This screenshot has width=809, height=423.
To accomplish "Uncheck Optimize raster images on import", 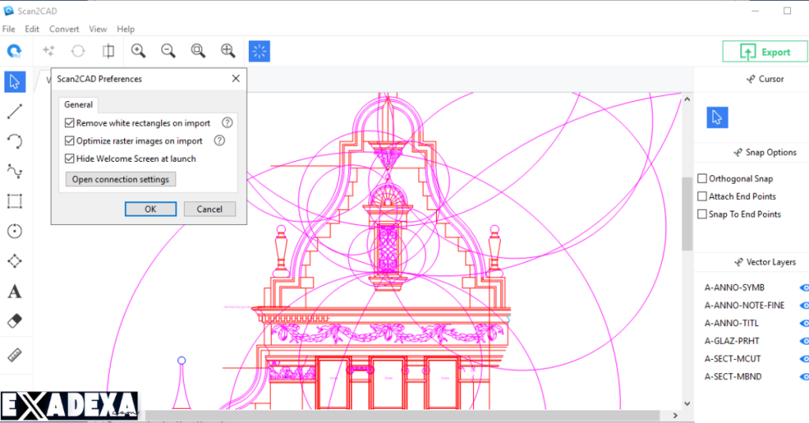I will click(x=70, y=140).
